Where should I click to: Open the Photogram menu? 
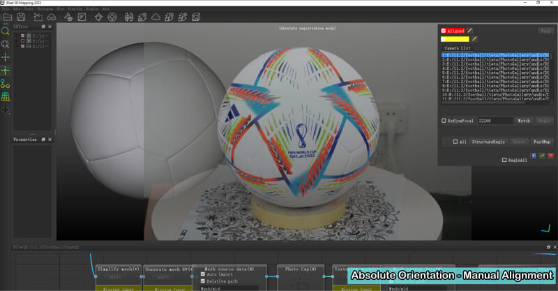tap(45, 8)
